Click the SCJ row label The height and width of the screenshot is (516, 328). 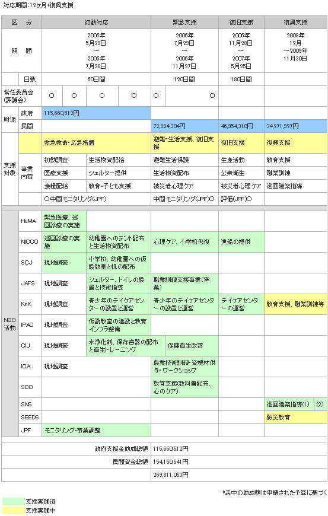coord(30,263)
